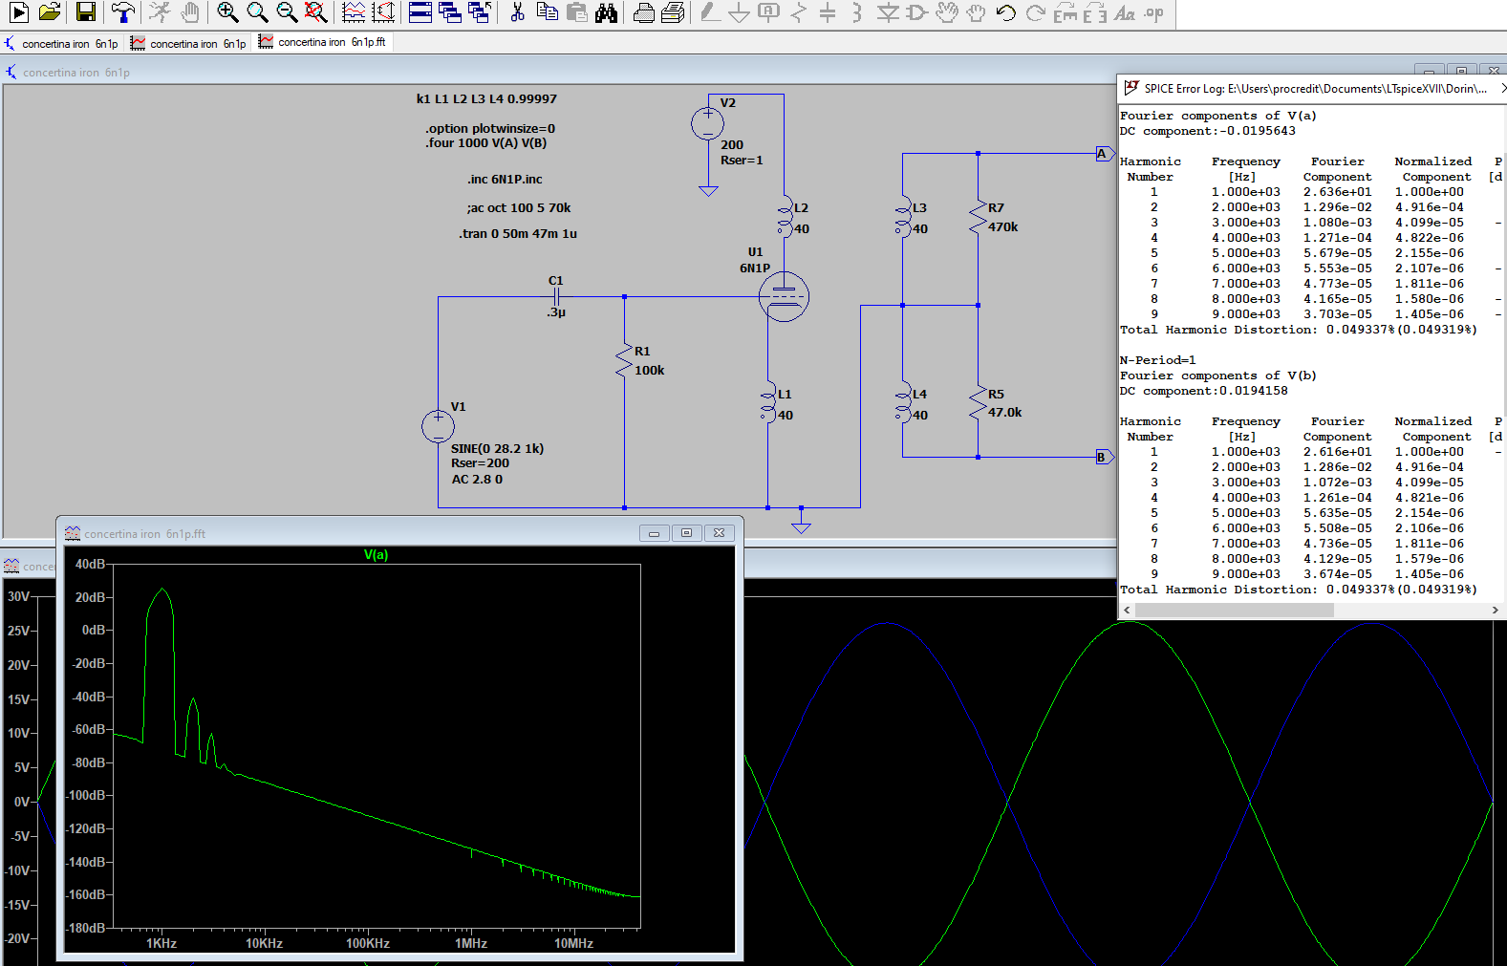This screenshot has height=966, width=1507.
Task: Click the Pick visible traces icon
Action: pos(354,12)
